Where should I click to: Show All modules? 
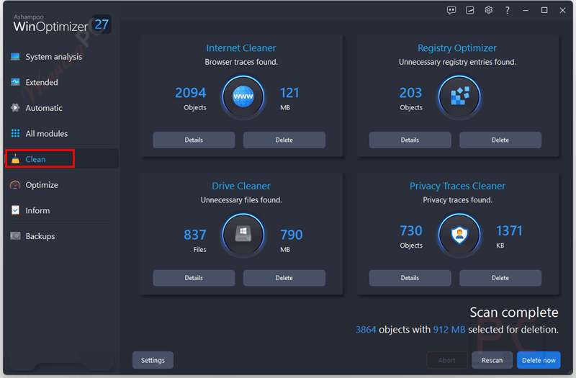tap(46, 134)
